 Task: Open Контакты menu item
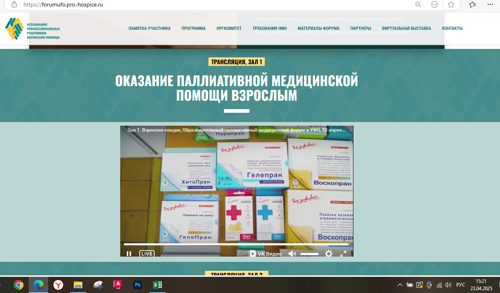(x=452, y=29)
